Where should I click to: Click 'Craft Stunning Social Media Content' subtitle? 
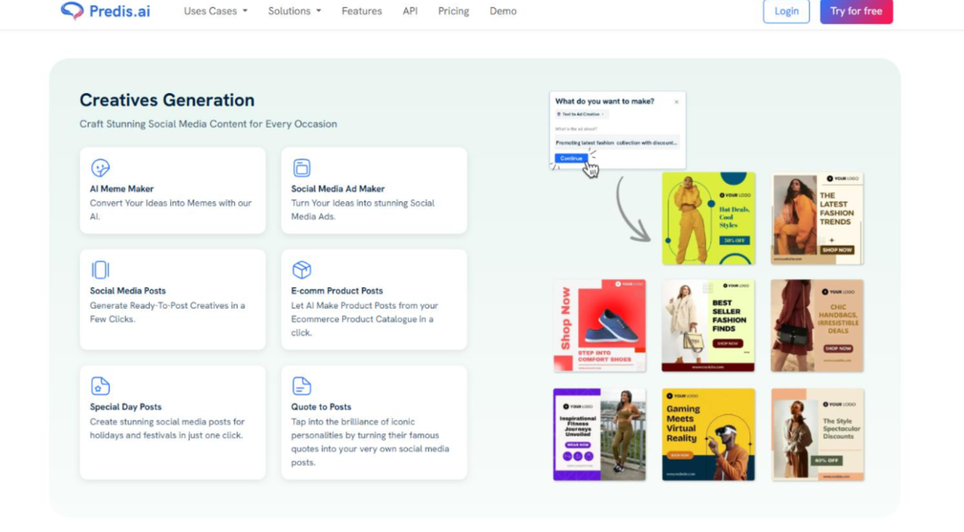tap(208, 124)
